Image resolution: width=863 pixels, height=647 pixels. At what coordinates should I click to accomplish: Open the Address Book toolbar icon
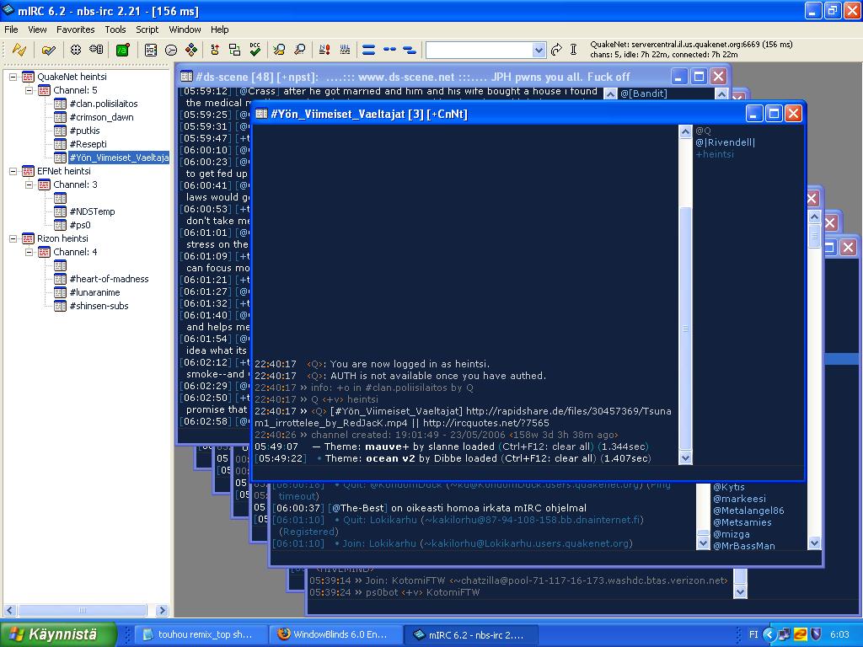151,50
